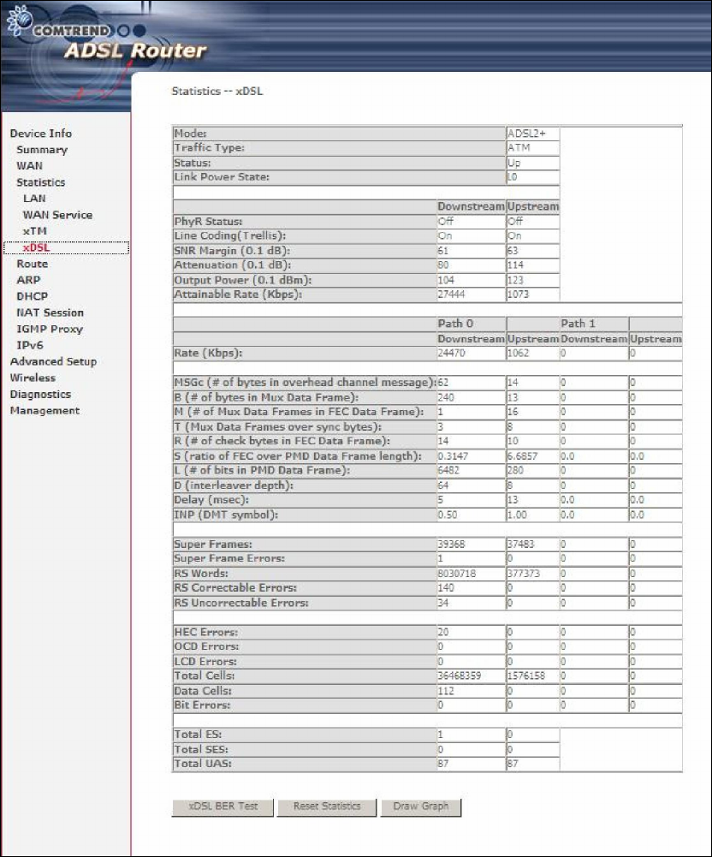
Task: Click the 'Line Coding(Trellis):' row label
Action: pos(230,236)
